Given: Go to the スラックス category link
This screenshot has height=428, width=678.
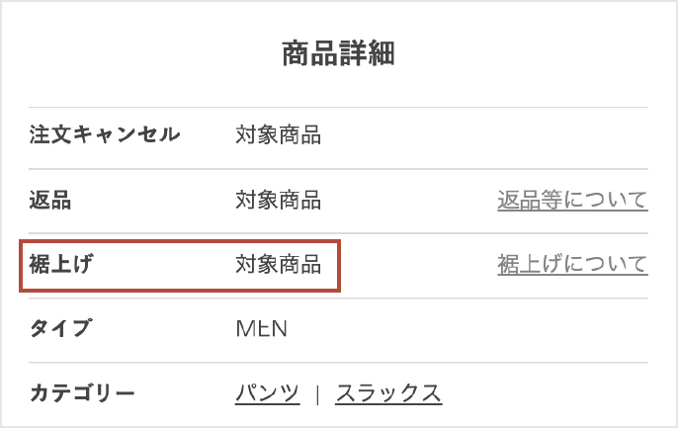Looking at the screenshot, I should point(388,393).
